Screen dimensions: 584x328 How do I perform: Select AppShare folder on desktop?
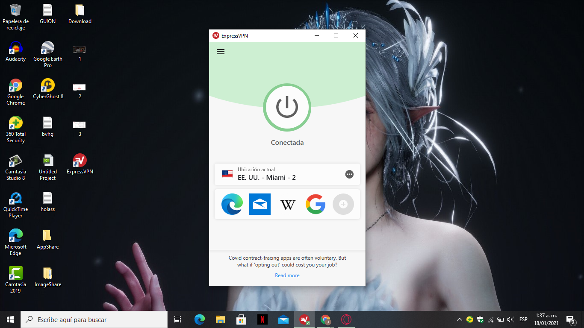coord(47,239)
